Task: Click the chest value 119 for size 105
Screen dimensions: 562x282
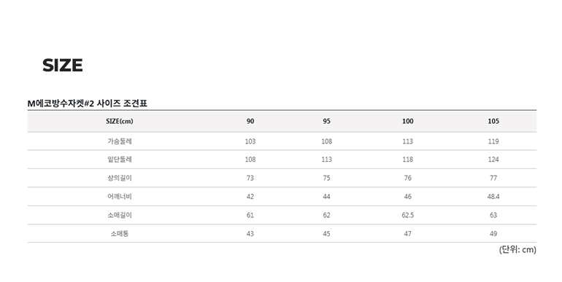Action: pos(493,141)
